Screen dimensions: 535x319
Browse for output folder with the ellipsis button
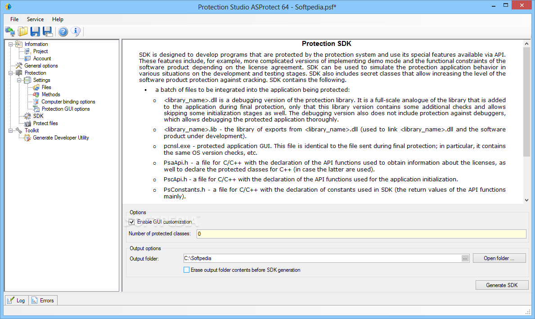465,259
